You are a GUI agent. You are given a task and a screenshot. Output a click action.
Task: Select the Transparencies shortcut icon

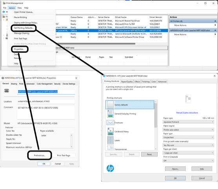point(111,148)
